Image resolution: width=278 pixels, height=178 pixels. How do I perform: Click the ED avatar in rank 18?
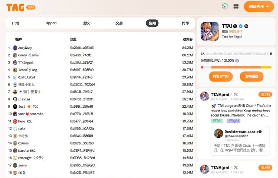coord(15,173)
